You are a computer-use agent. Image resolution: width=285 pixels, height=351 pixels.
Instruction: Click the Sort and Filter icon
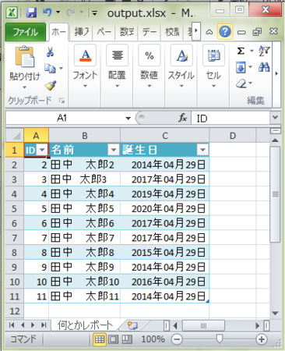point(264,51)
